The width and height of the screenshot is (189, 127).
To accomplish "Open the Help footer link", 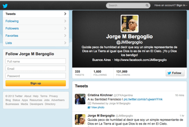I will point(36,96).
